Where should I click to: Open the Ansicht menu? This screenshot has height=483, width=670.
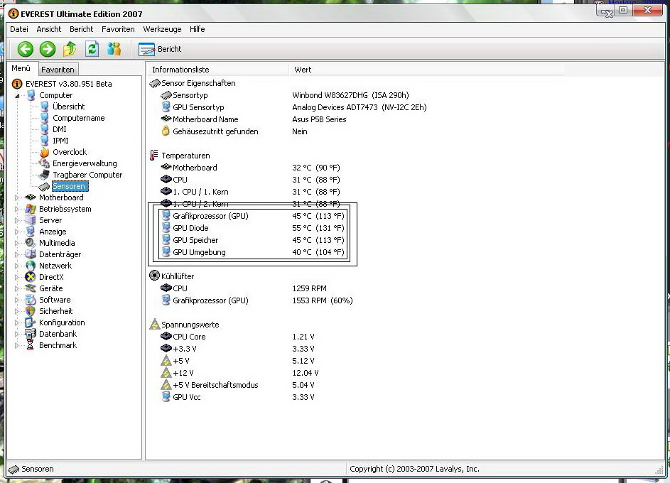point(49,29)
